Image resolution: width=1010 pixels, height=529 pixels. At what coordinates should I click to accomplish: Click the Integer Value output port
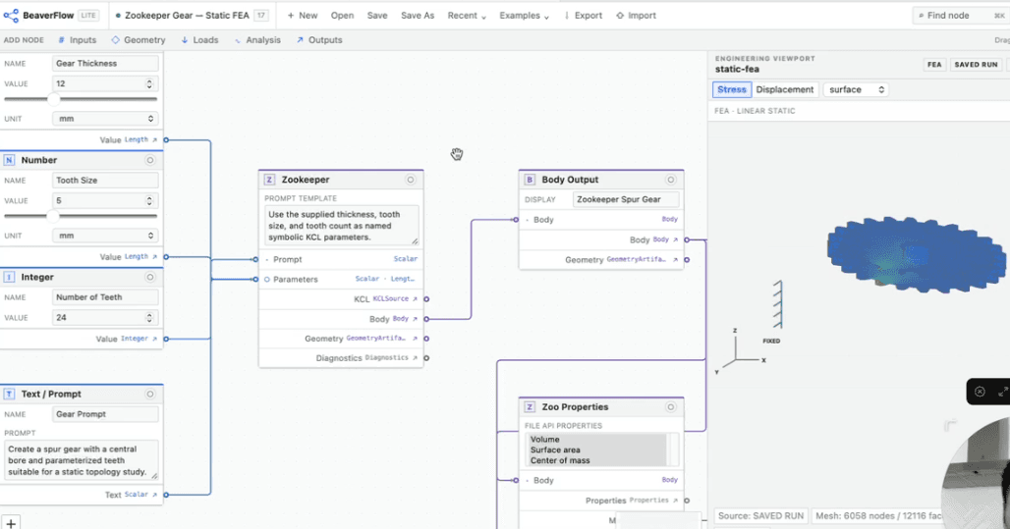click(166, 339)
